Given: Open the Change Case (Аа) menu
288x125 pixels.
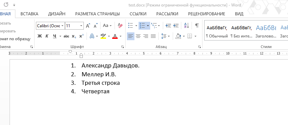Looking at the screenshot, I should (107, 26).
